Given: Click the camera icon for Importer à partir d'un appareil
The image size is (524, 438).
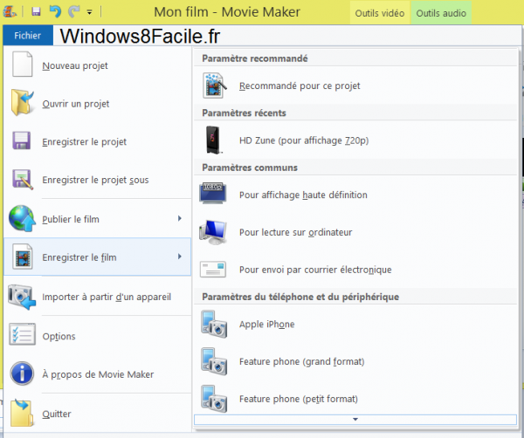Looking at the screenshot, I should tap(22, 297).
